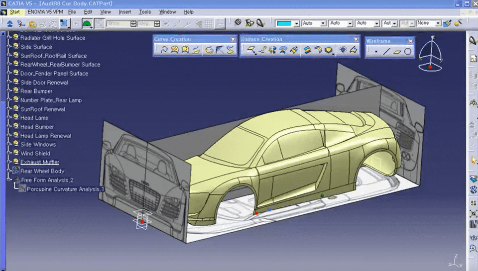This screenshot has width=478, height=271.
Task: Click the Painter brush icon
Action: [447, 23]
